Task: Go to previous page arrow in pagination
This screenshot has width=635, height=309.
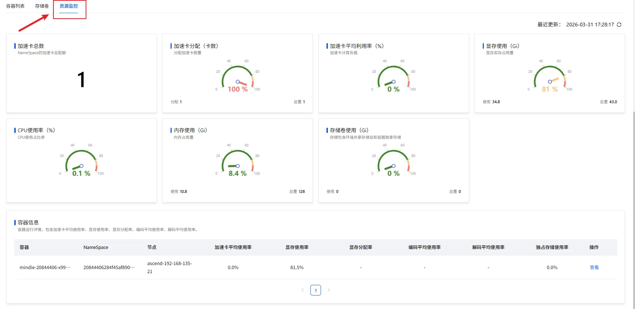Action: [302, 290]
